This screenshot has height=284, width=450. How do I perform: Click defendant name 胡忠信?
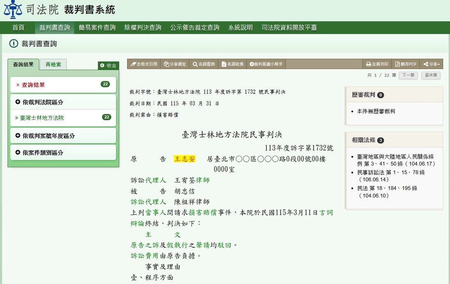click(184, 191)
